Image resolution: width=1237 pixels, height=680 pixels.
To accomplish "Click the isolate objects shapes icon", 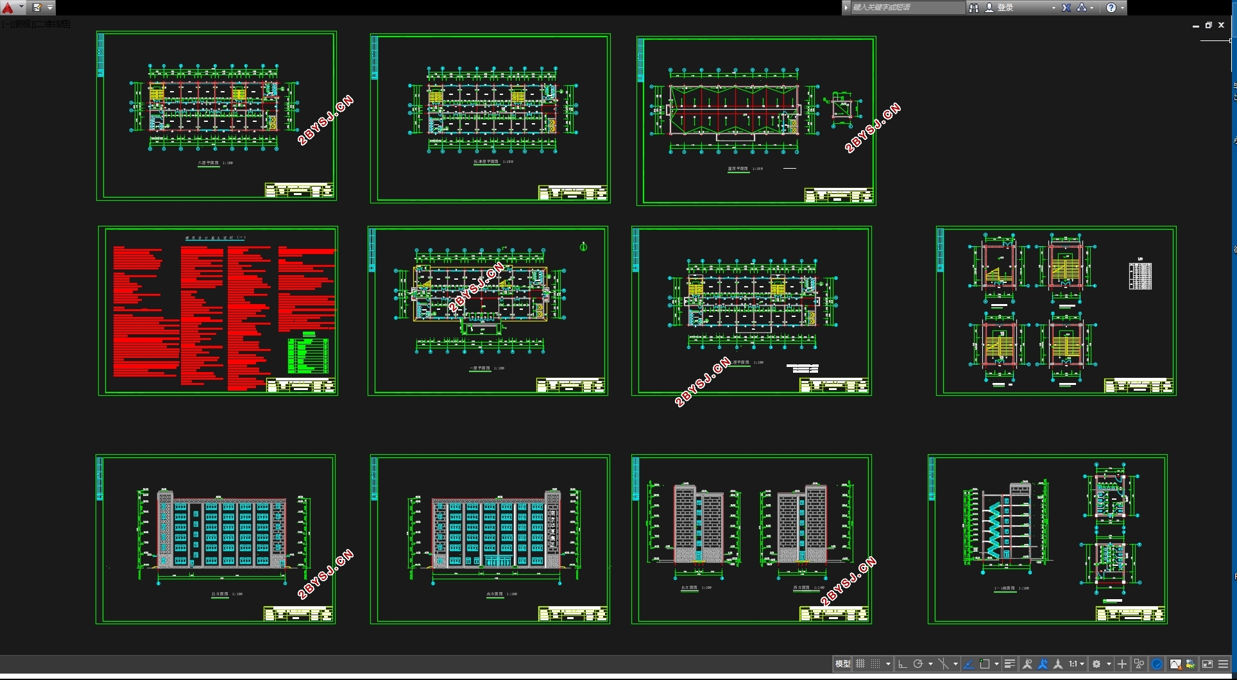I will [1139, 664].
